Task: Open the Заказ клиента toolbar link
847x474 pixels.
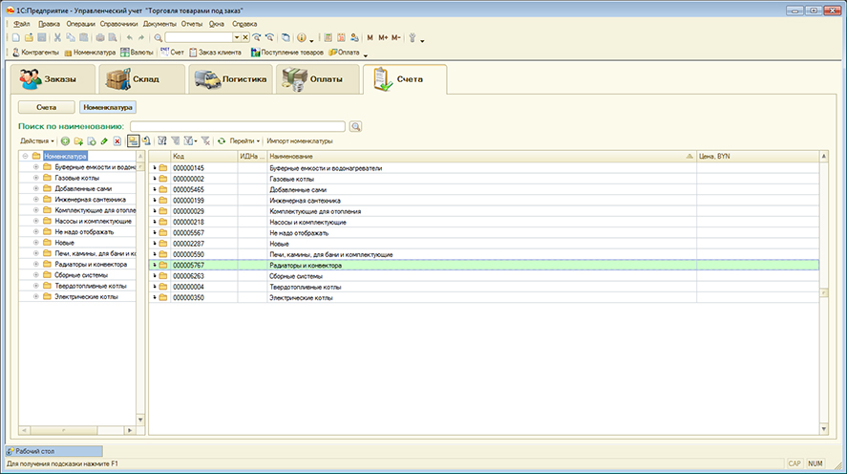Action: tap(217, 52)
